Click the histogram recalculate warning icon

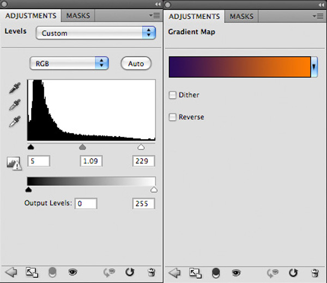(x=14, y=164)
